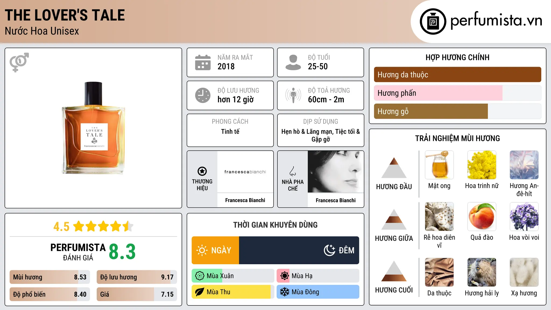Click The Lover's Tale bottle photo
This screenshot has width=551, height=310.
[93, 128]
